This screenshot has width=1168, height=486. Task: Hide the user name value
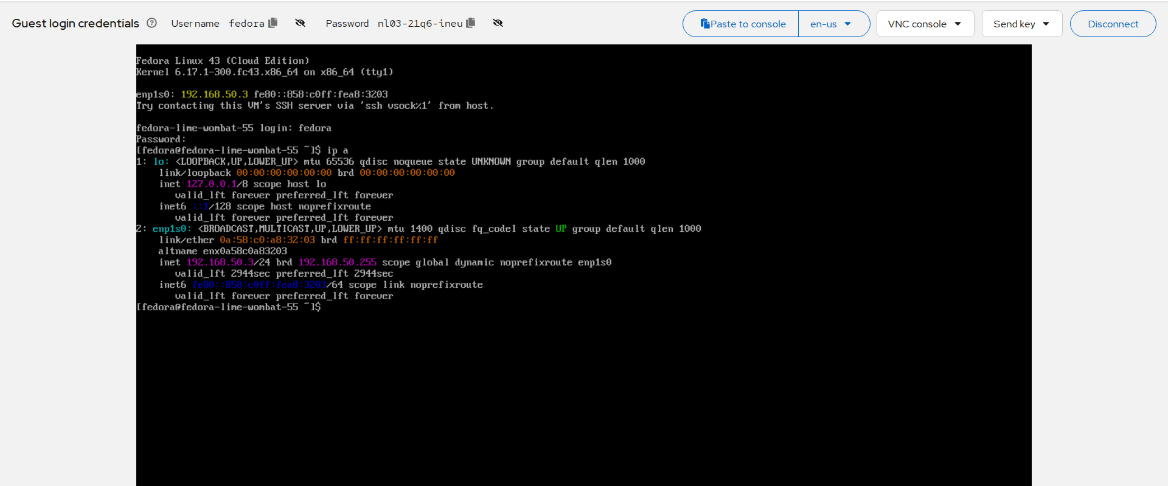300,23
